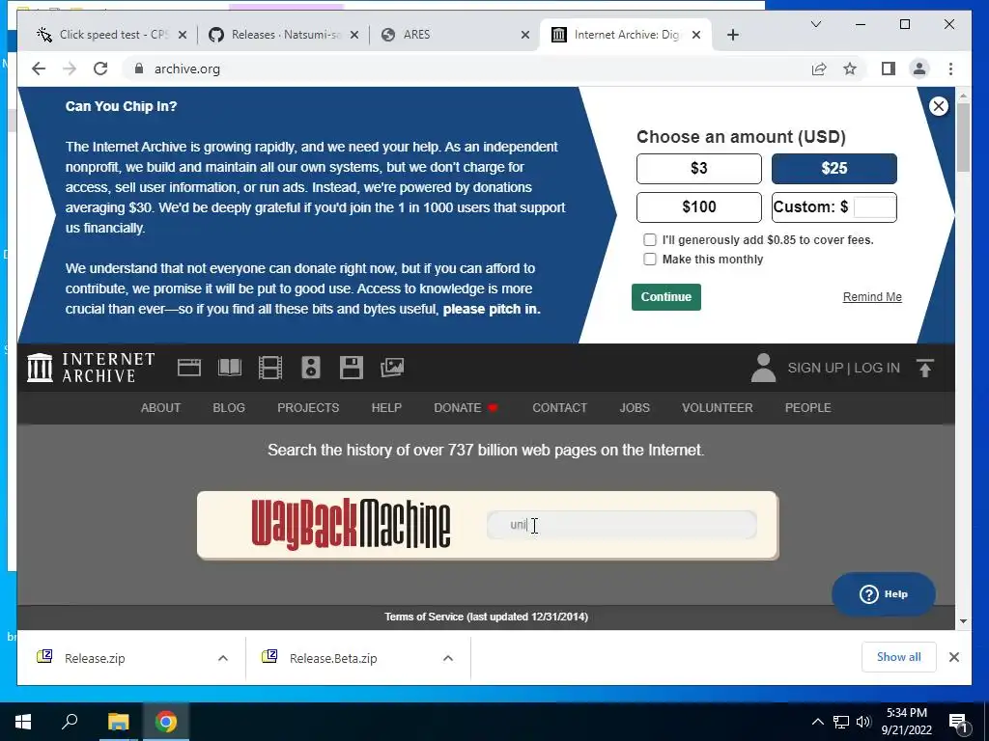Check the Make this monthly box
989x741 pixels.
(650, 259)
